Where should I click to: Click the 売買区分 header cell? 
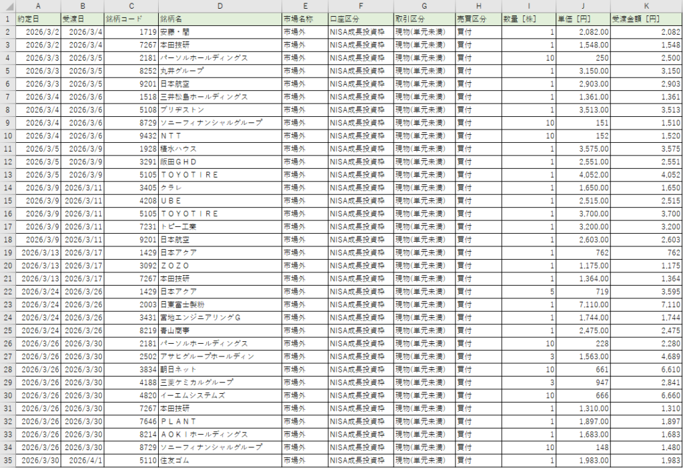(x=478, y=19)
